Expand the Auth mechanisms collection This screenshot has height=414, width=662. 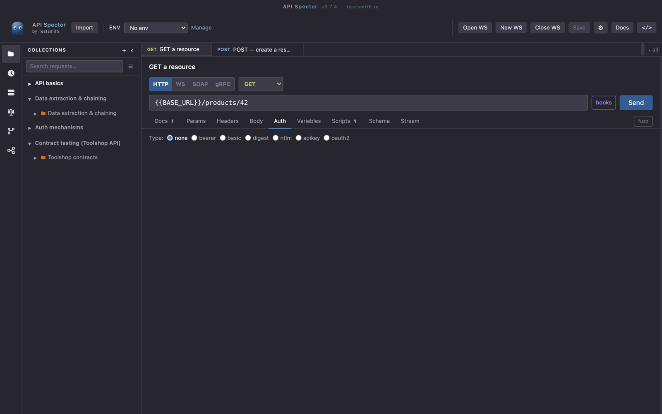[x=30, y=128]
